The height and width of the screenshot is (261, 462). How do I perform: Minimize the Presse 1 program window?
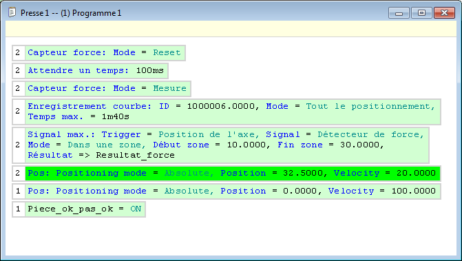[399, 13]
